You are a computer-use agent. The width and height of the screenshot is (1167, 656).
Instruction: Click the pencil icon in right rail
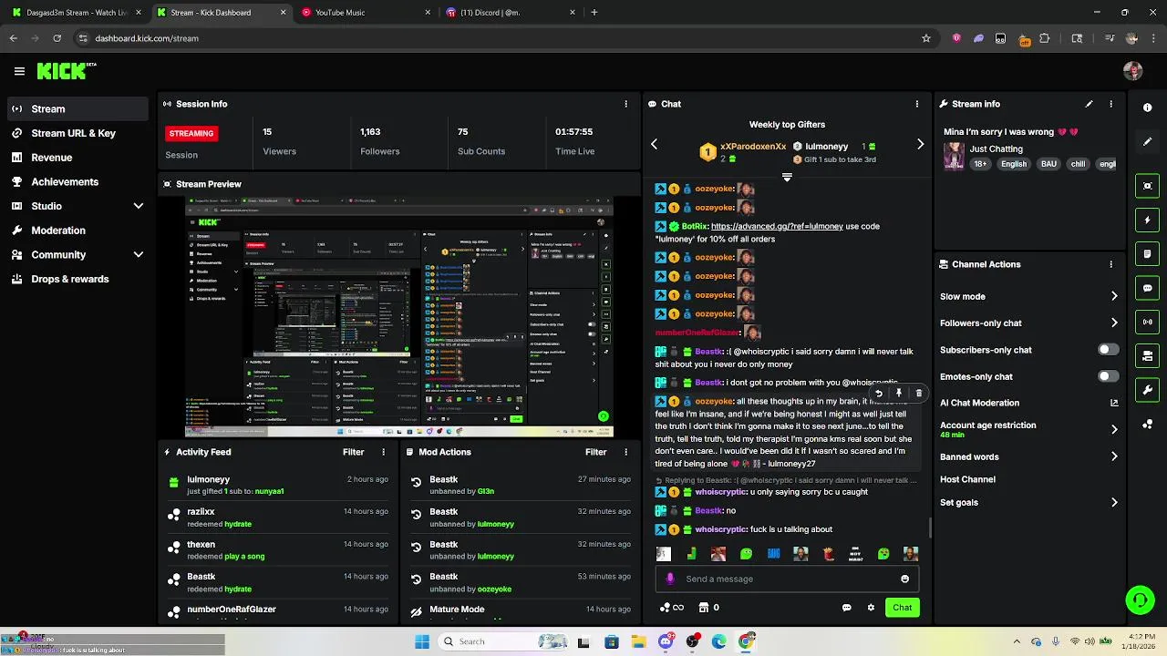tap(1148, 142)
